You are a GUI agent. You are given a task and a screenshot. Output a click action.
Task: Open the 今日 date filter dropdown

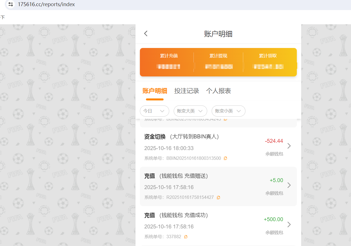coord(154,111)
